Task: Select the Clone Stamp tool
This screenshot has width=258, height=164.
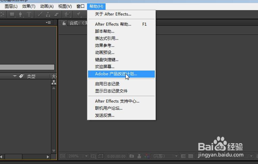Action: [x=48, y=15]
